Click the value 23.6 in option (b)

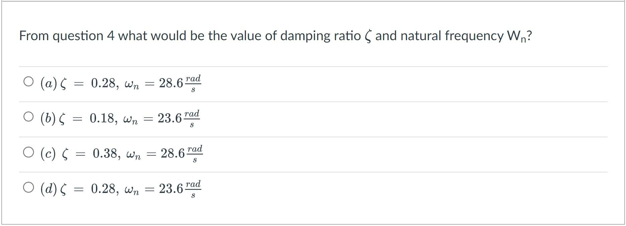click(x=169, y=118)
